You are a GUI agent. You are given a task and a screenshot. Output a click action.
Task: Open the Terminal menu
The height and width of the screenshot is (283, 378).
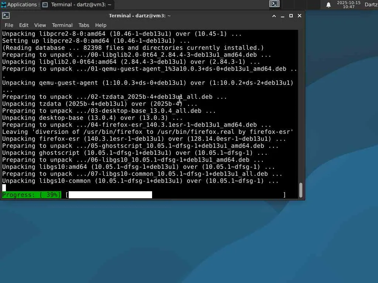click(x=62, y=25)
